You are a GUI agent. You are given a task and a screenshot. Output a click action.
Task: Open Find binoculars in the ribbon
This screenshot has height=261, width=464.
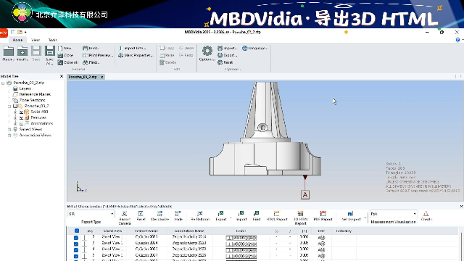(x=91, y=62)
